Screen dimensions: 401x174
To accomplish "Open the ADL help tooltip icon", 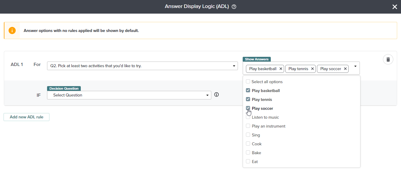I will coord(233,6).
